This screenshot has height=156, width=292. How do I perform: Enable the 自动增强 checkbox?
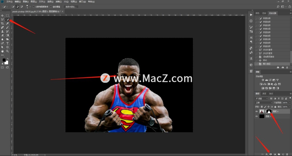click(51, 7)
